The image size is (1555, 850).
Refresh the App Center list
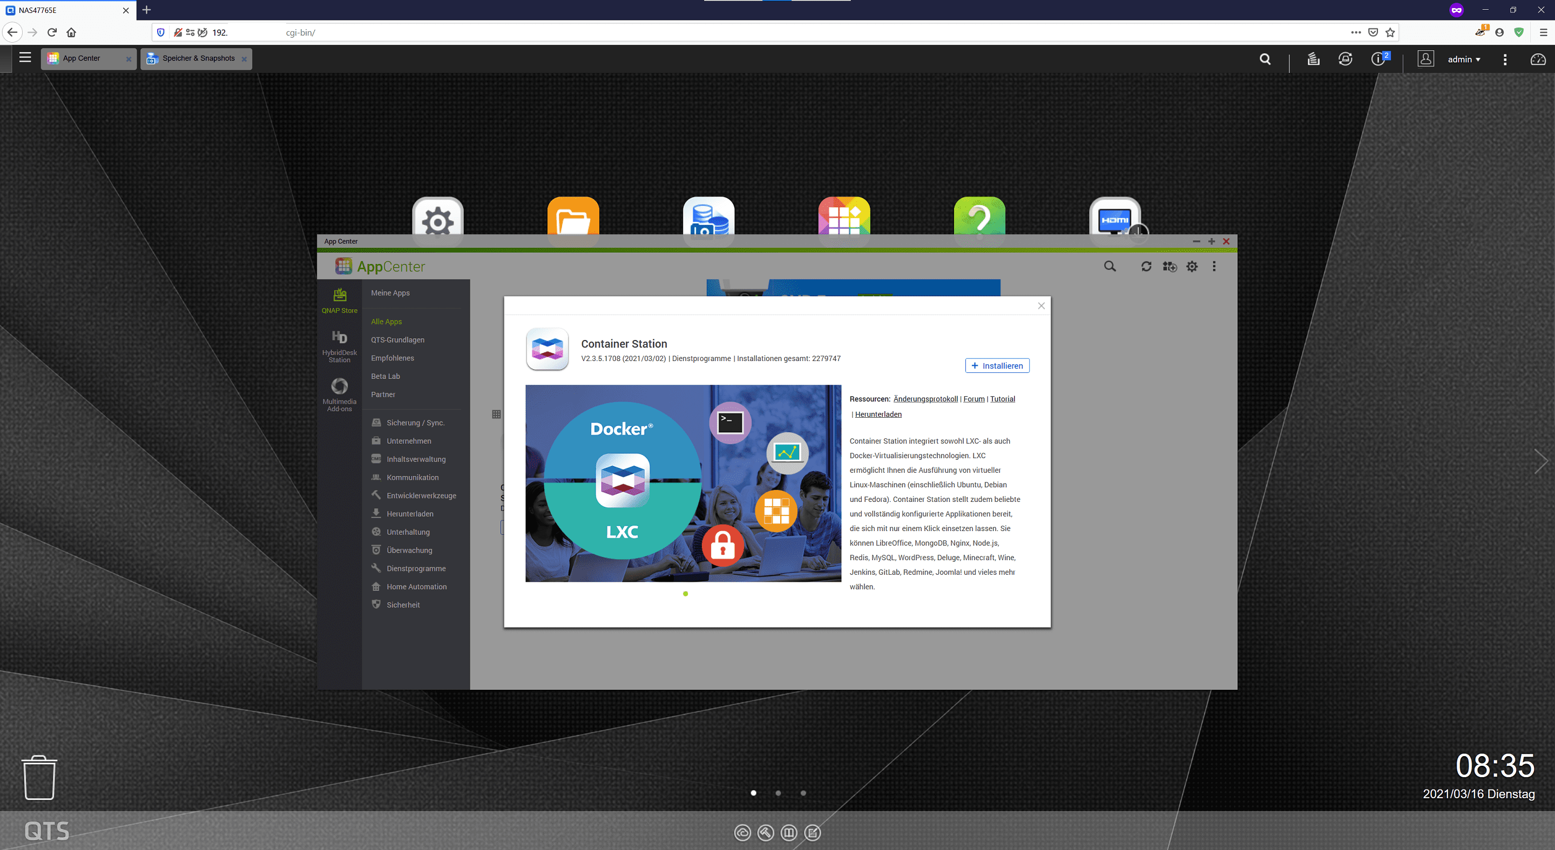(1146, 267)
